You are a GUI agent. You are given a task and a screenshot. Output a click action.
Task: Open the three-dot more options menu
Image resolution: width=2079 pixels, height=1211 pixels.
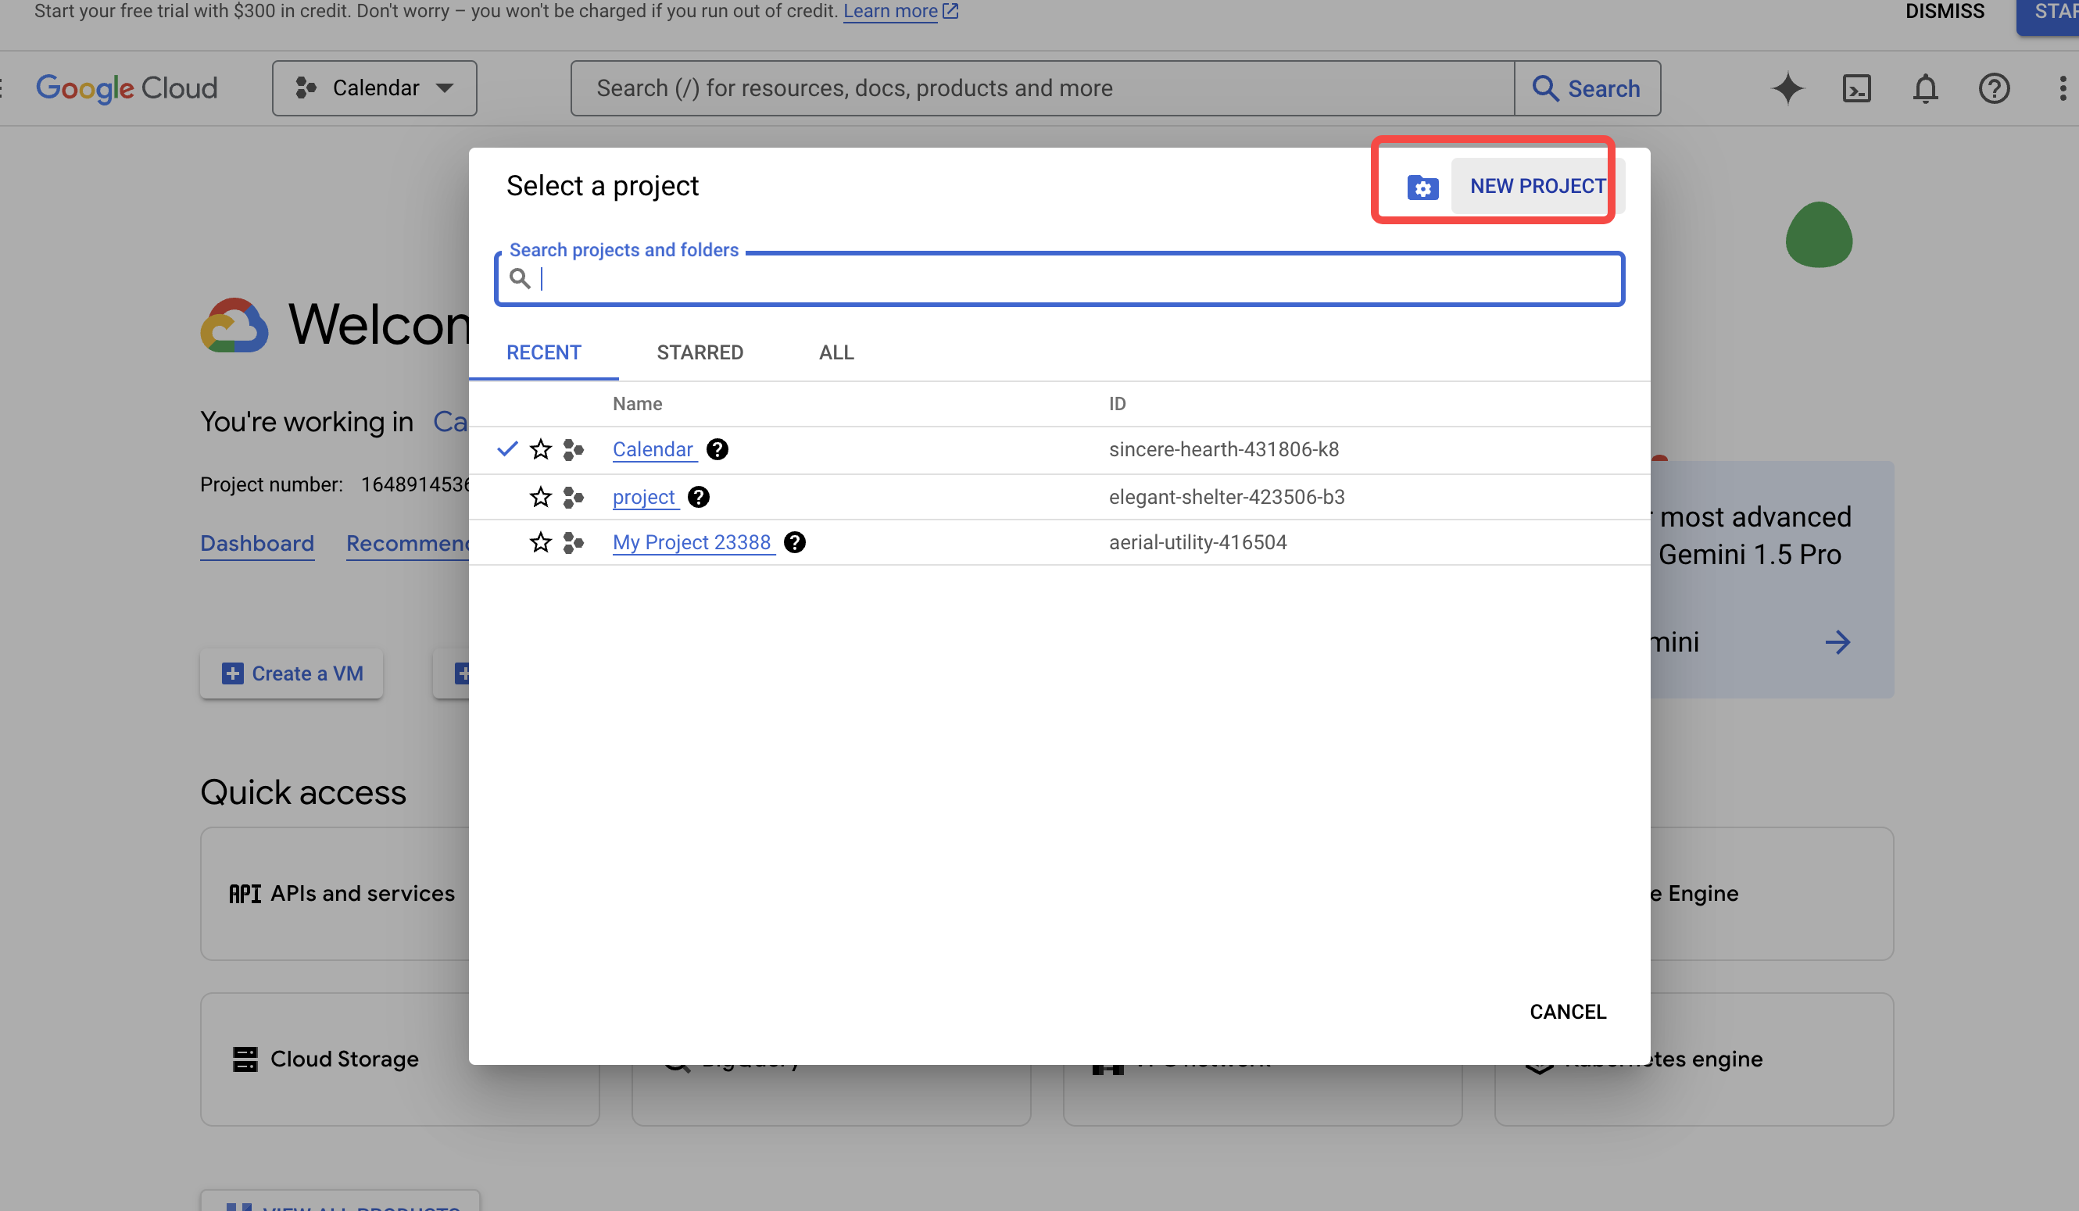(x=2062, y=88)
